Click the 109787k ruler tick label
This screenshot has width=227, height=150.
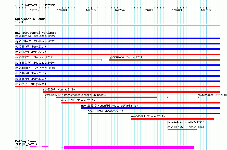click(x=206, y=10)
